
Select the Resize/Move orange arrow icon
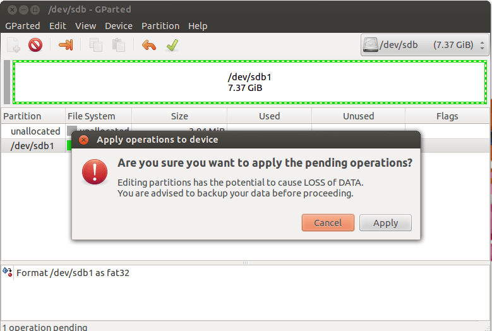click(66, 45)
